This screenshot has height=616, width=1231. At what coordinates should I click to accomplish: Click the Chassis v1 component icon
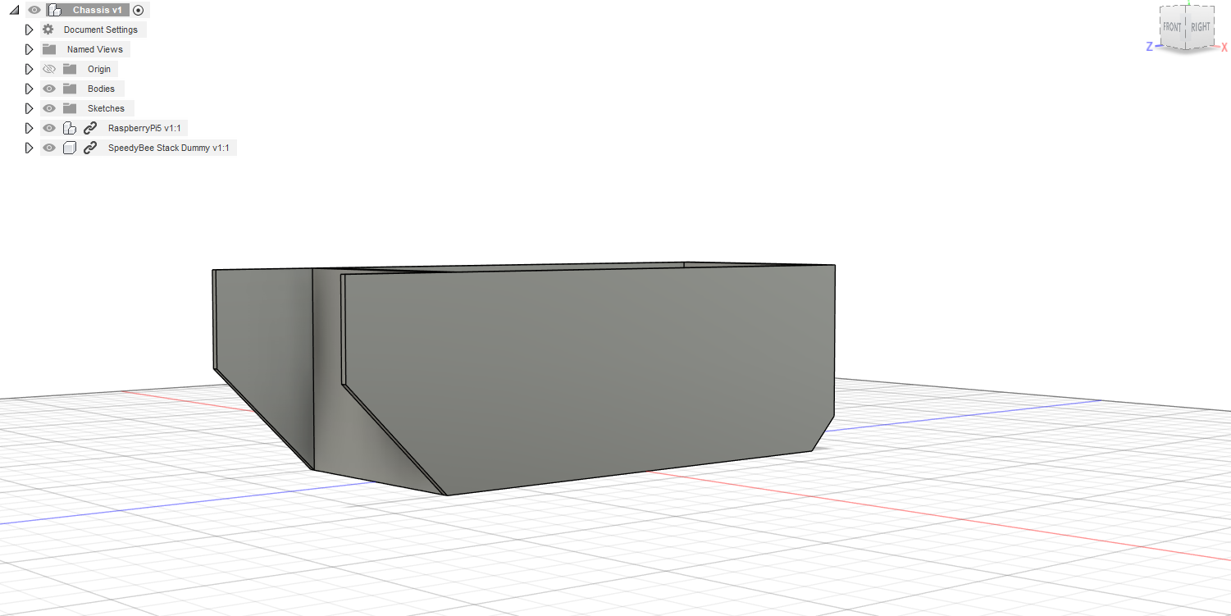[54, 10]
